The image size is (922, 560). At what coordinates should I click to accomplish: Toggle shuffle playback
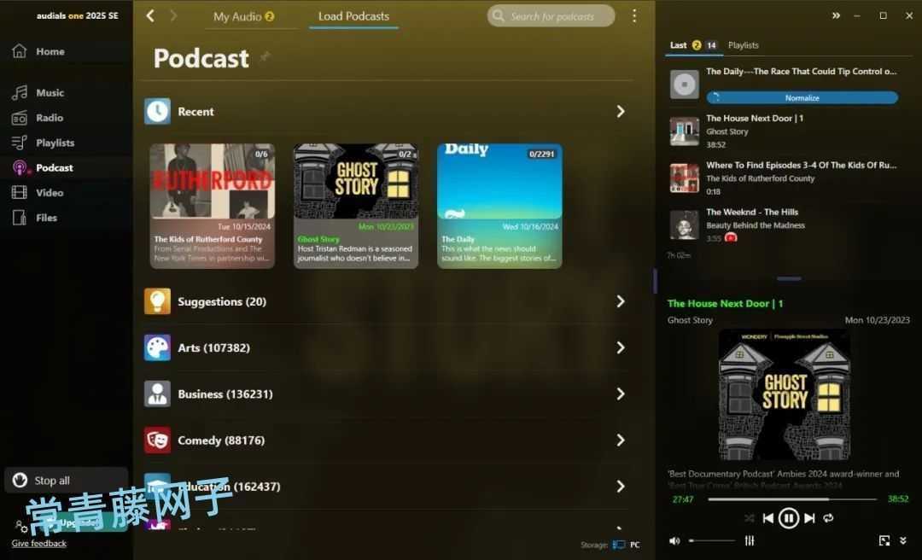[x=750, y=518]
